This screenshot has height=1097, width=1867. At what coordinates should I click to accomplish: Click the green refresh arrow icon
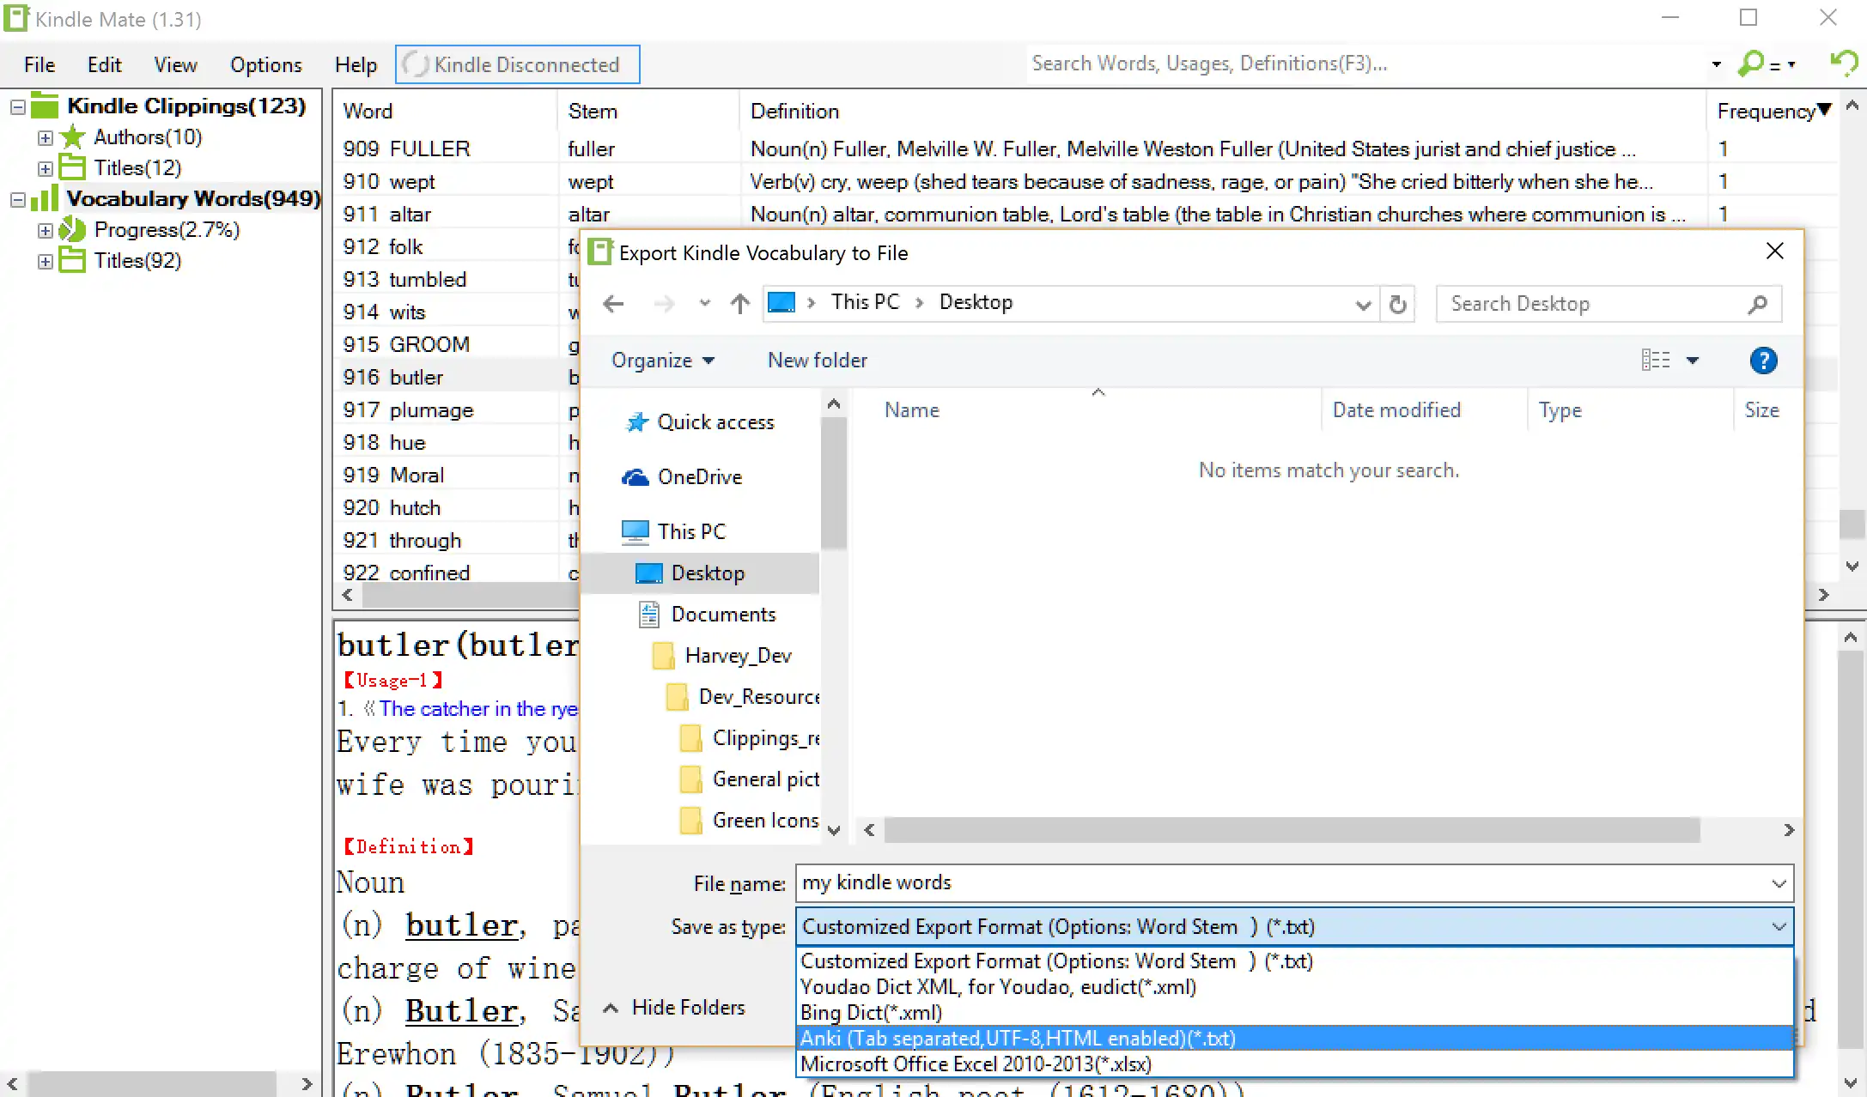click(1843, 64)
